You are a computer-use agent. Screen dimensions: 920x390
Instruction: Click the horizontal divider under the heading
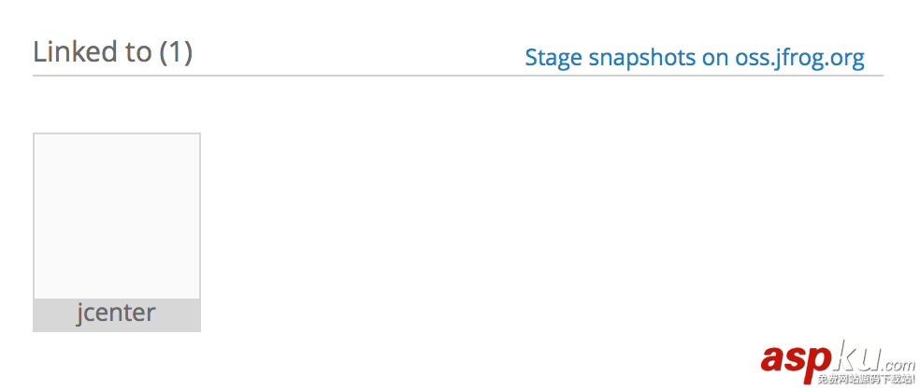(x=458, y=75)
